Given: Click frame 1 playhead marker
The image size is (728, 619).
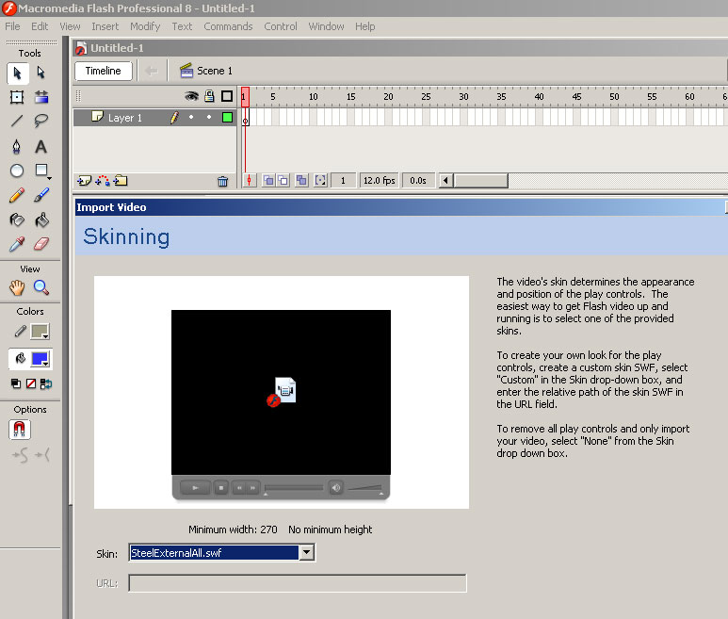Looking at the screenshot, I should tap(245, 97).
